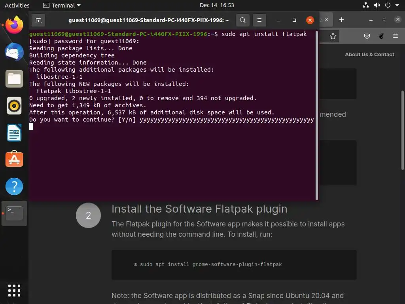
Task: Click the power icon in the top bar
Action: click(388, 5)
